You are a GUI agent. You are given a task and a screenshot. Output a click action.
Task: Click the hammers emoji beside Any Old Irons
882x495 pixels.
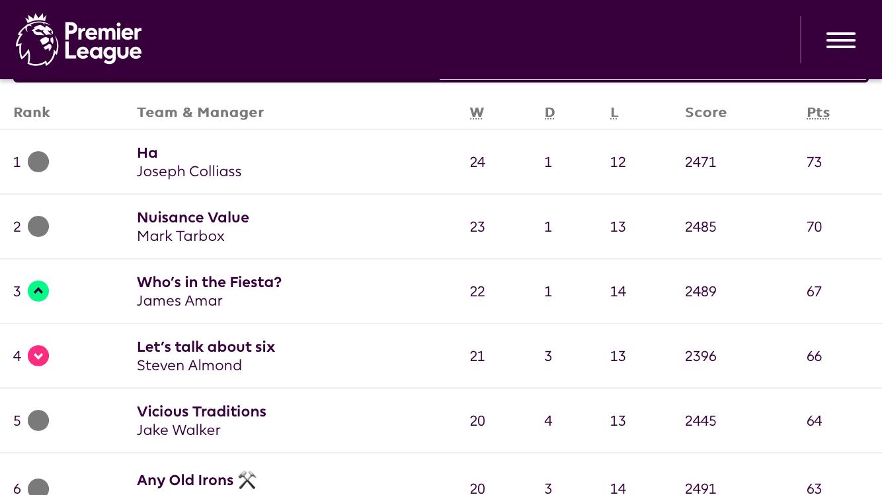[x=247, y=480]
